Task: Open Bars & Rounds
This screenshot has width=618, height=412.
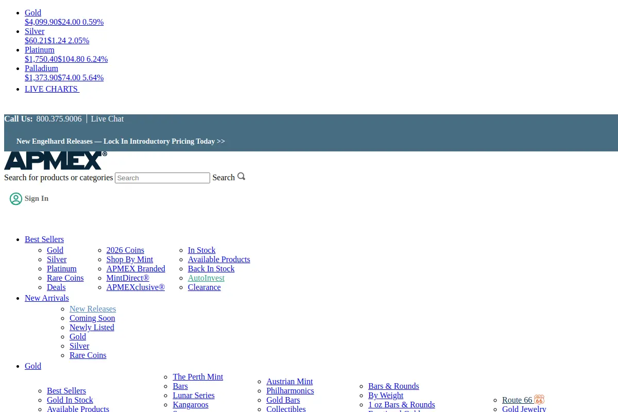Action: (393, 386)
